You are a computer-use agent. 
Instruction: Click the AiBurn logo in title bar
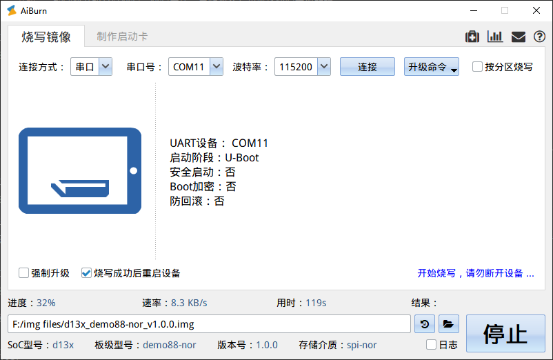(12, 10)
